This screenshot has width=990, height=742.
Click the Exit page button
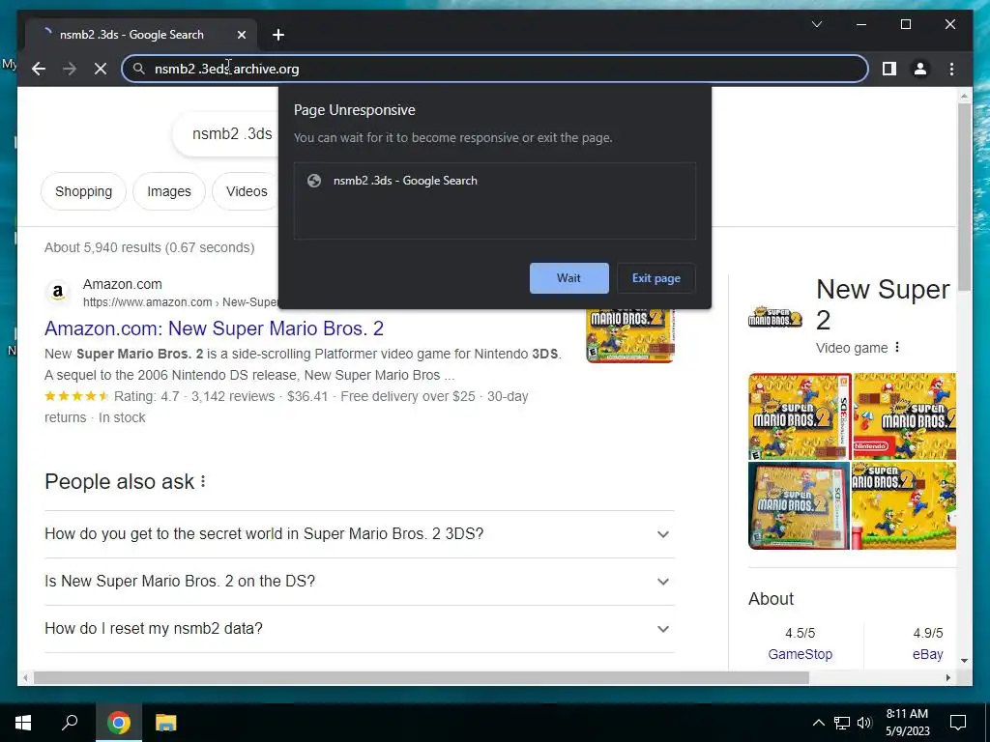[656, 278]
